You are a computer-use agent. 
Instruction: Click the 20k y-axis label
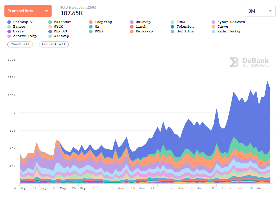tap(12, 166)
